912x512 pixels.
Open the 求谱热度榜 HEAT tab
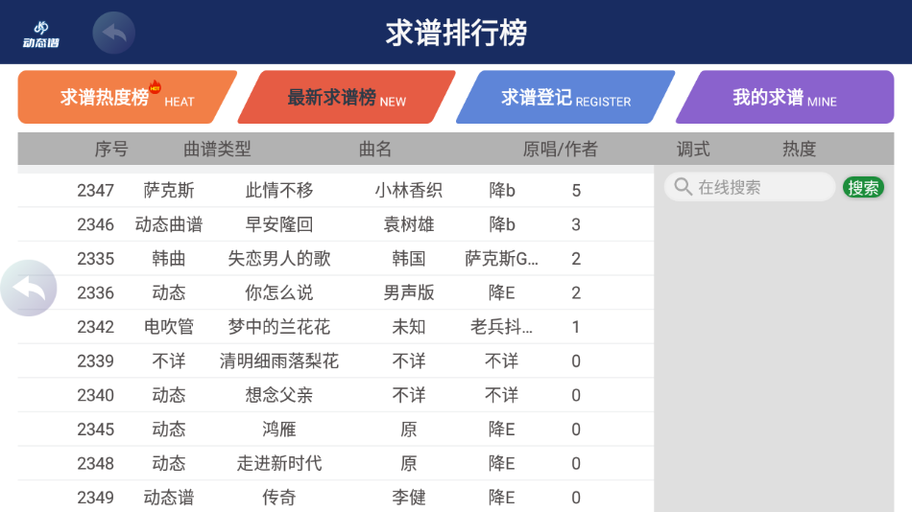pyautogui.click(x=126, y=98)
